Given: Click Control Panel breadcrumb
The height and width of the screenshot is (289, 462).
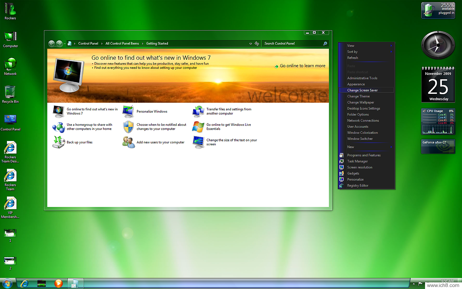Looking at the screenshot, I should [88, 44].
